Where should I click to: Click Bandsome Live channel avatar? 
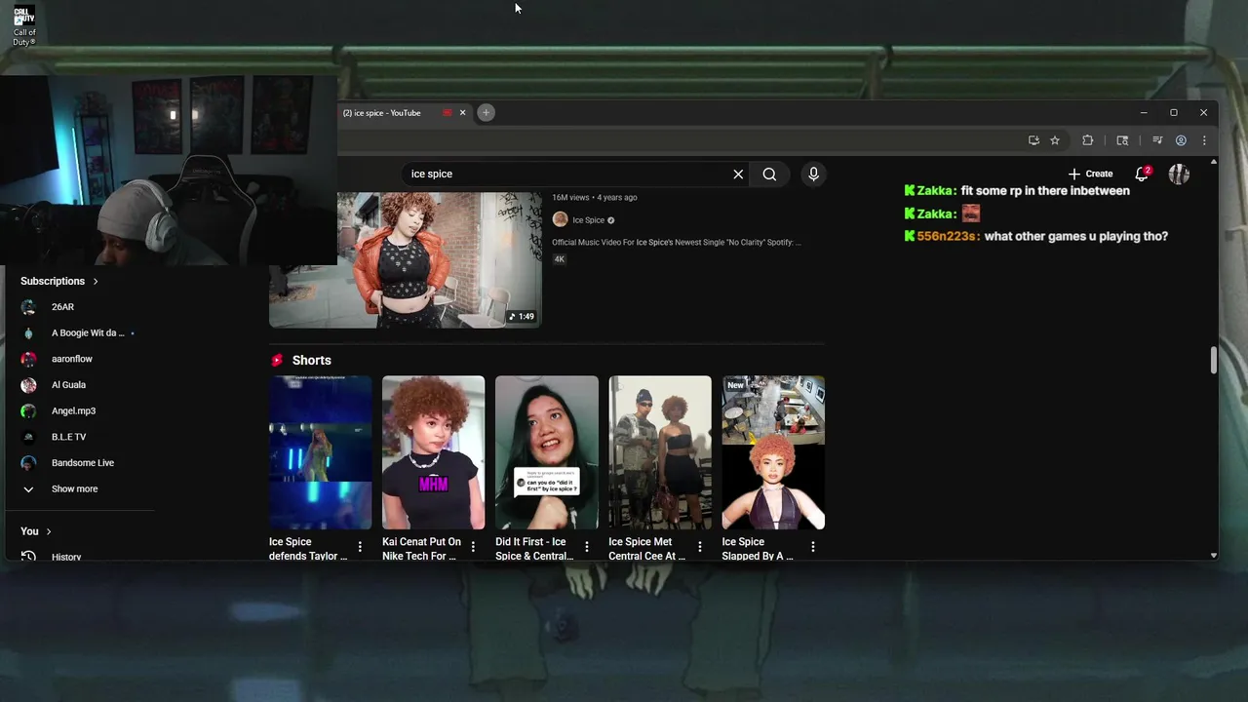tap(28, 462)
